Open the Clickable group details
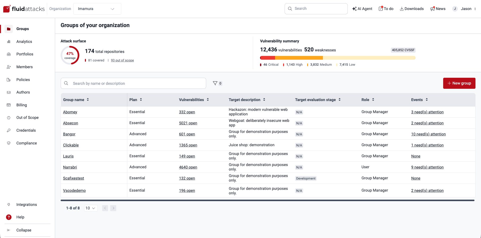The width and height of the screenshot is (481, 238). [x=71, y=145]
